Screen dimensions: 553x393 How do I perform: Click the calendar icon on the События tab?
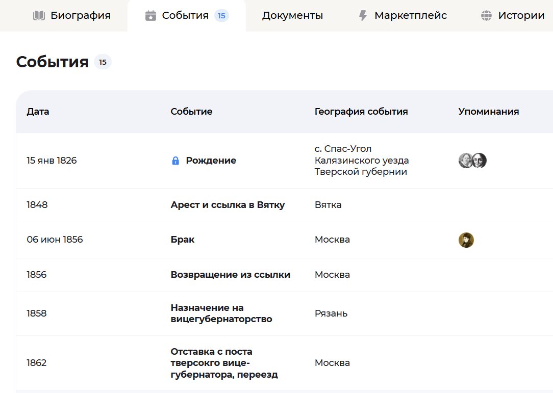click(x=150, y=15)
